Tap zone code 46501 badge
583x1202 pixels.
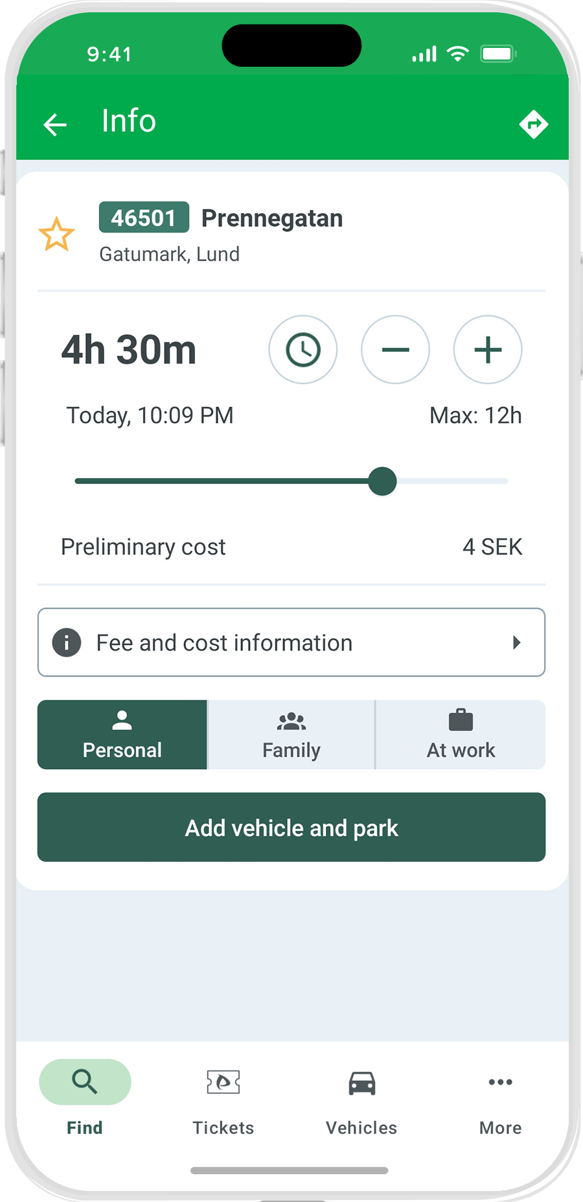[144, 218]
